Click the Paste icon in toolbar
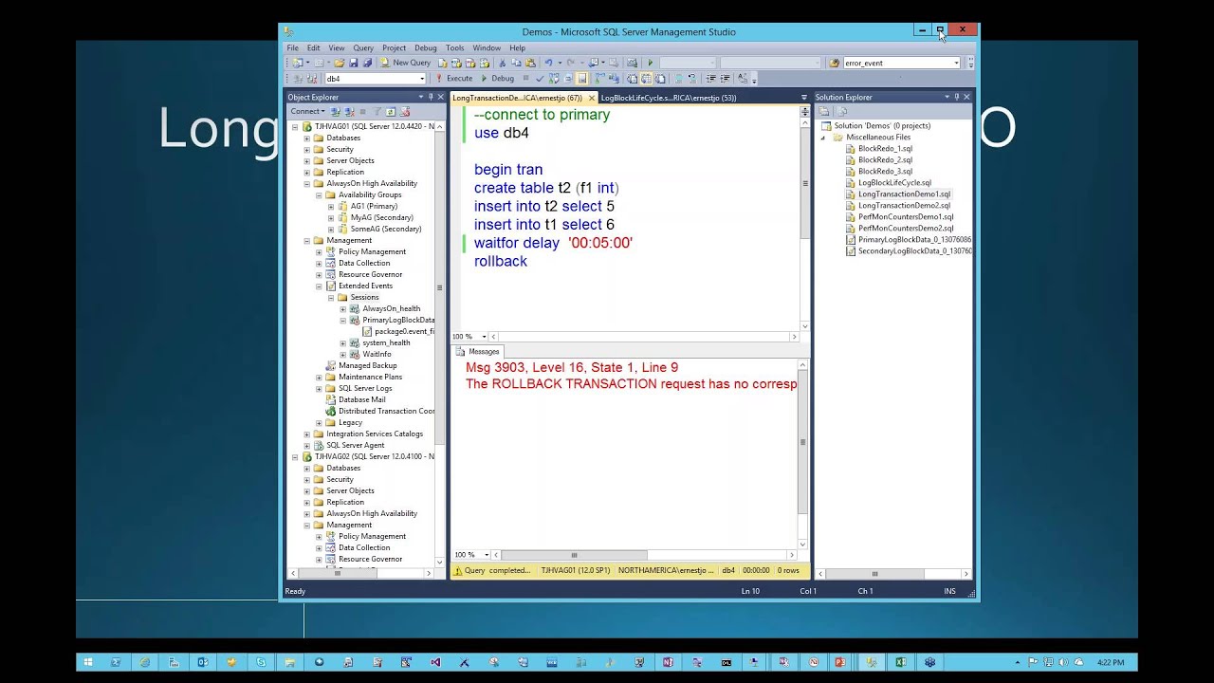The width and height of the screenshot is (1214, 683). pos(530,63)
